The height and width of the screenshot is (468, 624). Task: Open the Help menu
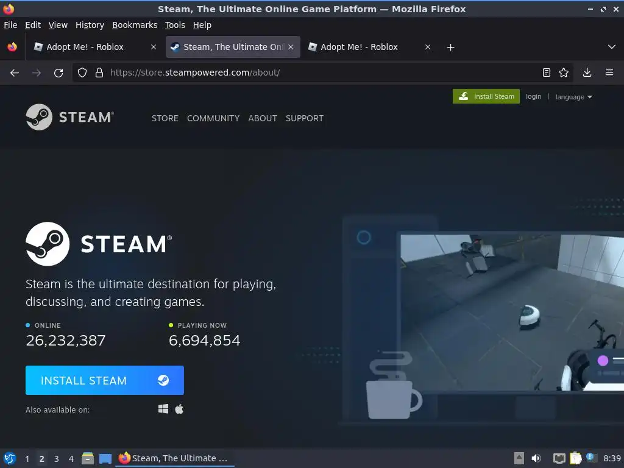point(202,25)
